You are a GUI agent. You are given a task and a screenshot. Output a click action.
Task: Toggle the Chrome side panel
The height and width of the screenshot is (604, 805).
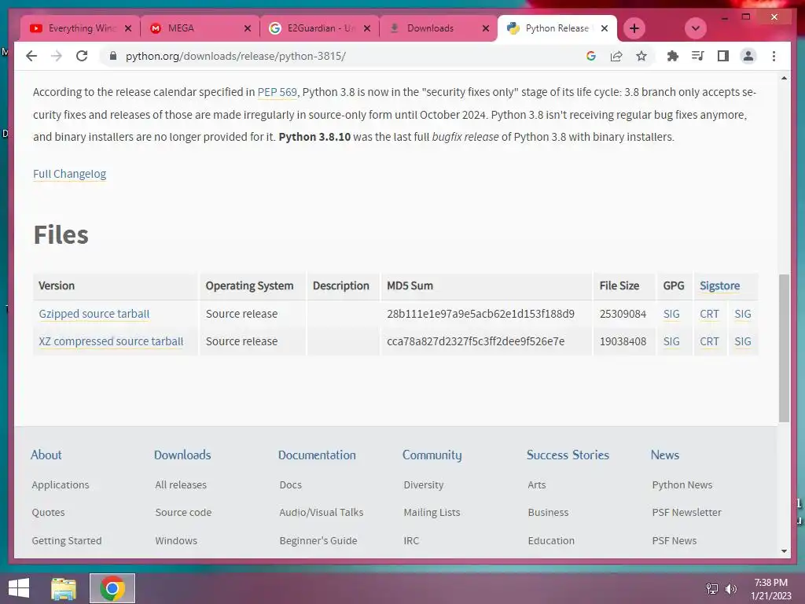click(723, 56)
